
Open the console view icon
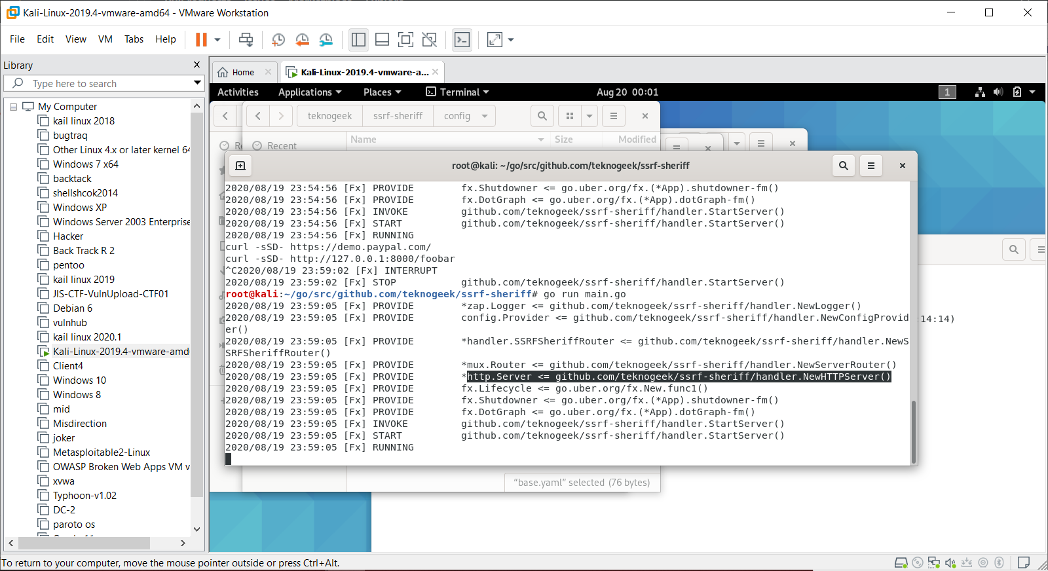pyautogui.click(x=462, y=40)
